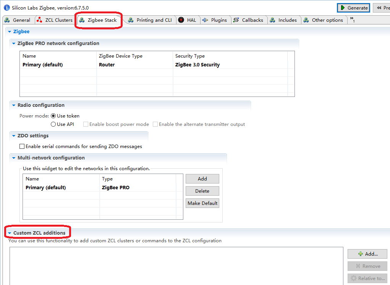Viewport: 390px width, 285px height.
Task: Select the Use API radio button
Action: 53,124
